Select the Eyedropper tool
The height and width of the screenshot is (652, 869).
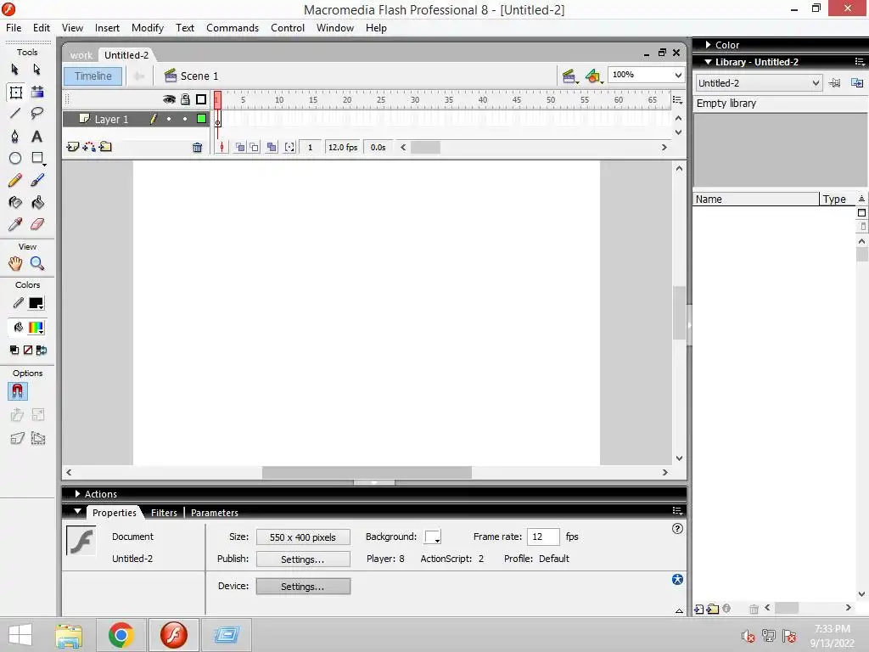pyautogui.click(x=15, y=224)
